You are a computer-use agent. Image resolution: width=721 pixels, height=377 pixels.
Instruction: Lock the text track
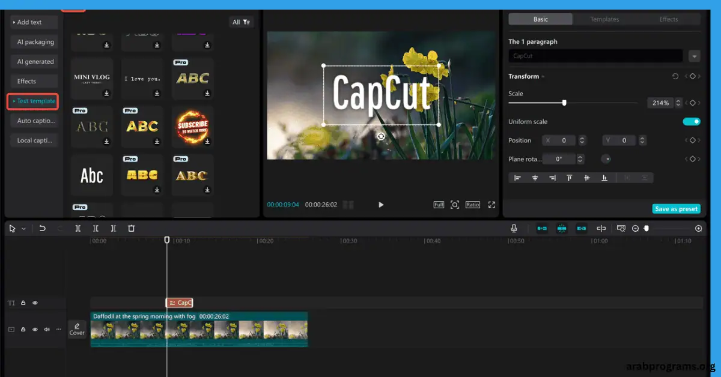[23, 303]
